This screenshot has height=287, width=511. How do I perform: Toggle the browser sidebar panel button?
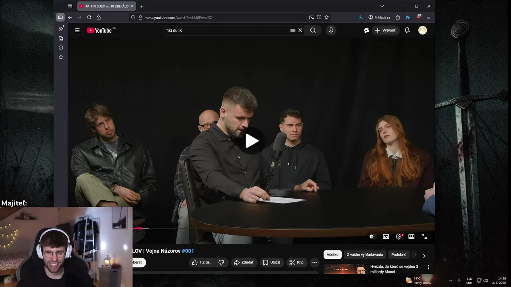tap(60, 18)
